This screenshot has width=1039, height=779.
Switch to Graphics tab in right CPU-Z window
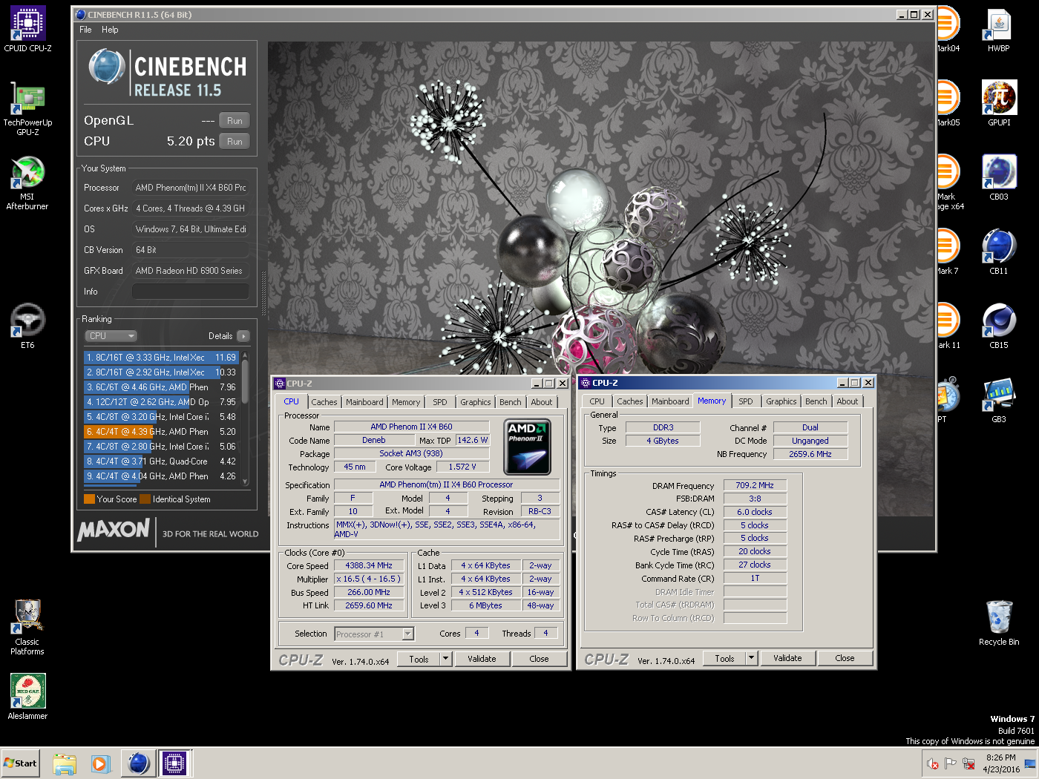pos(781,401)
